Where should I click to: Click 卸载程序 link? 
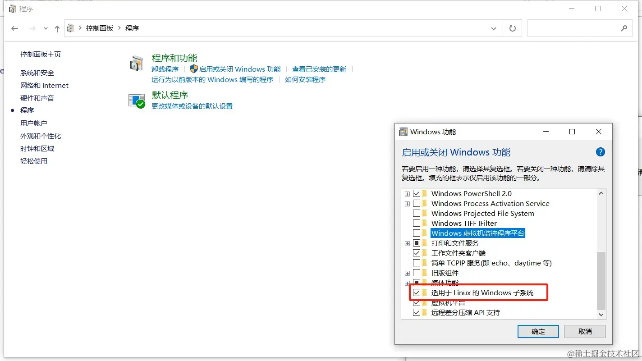point(165,69)
